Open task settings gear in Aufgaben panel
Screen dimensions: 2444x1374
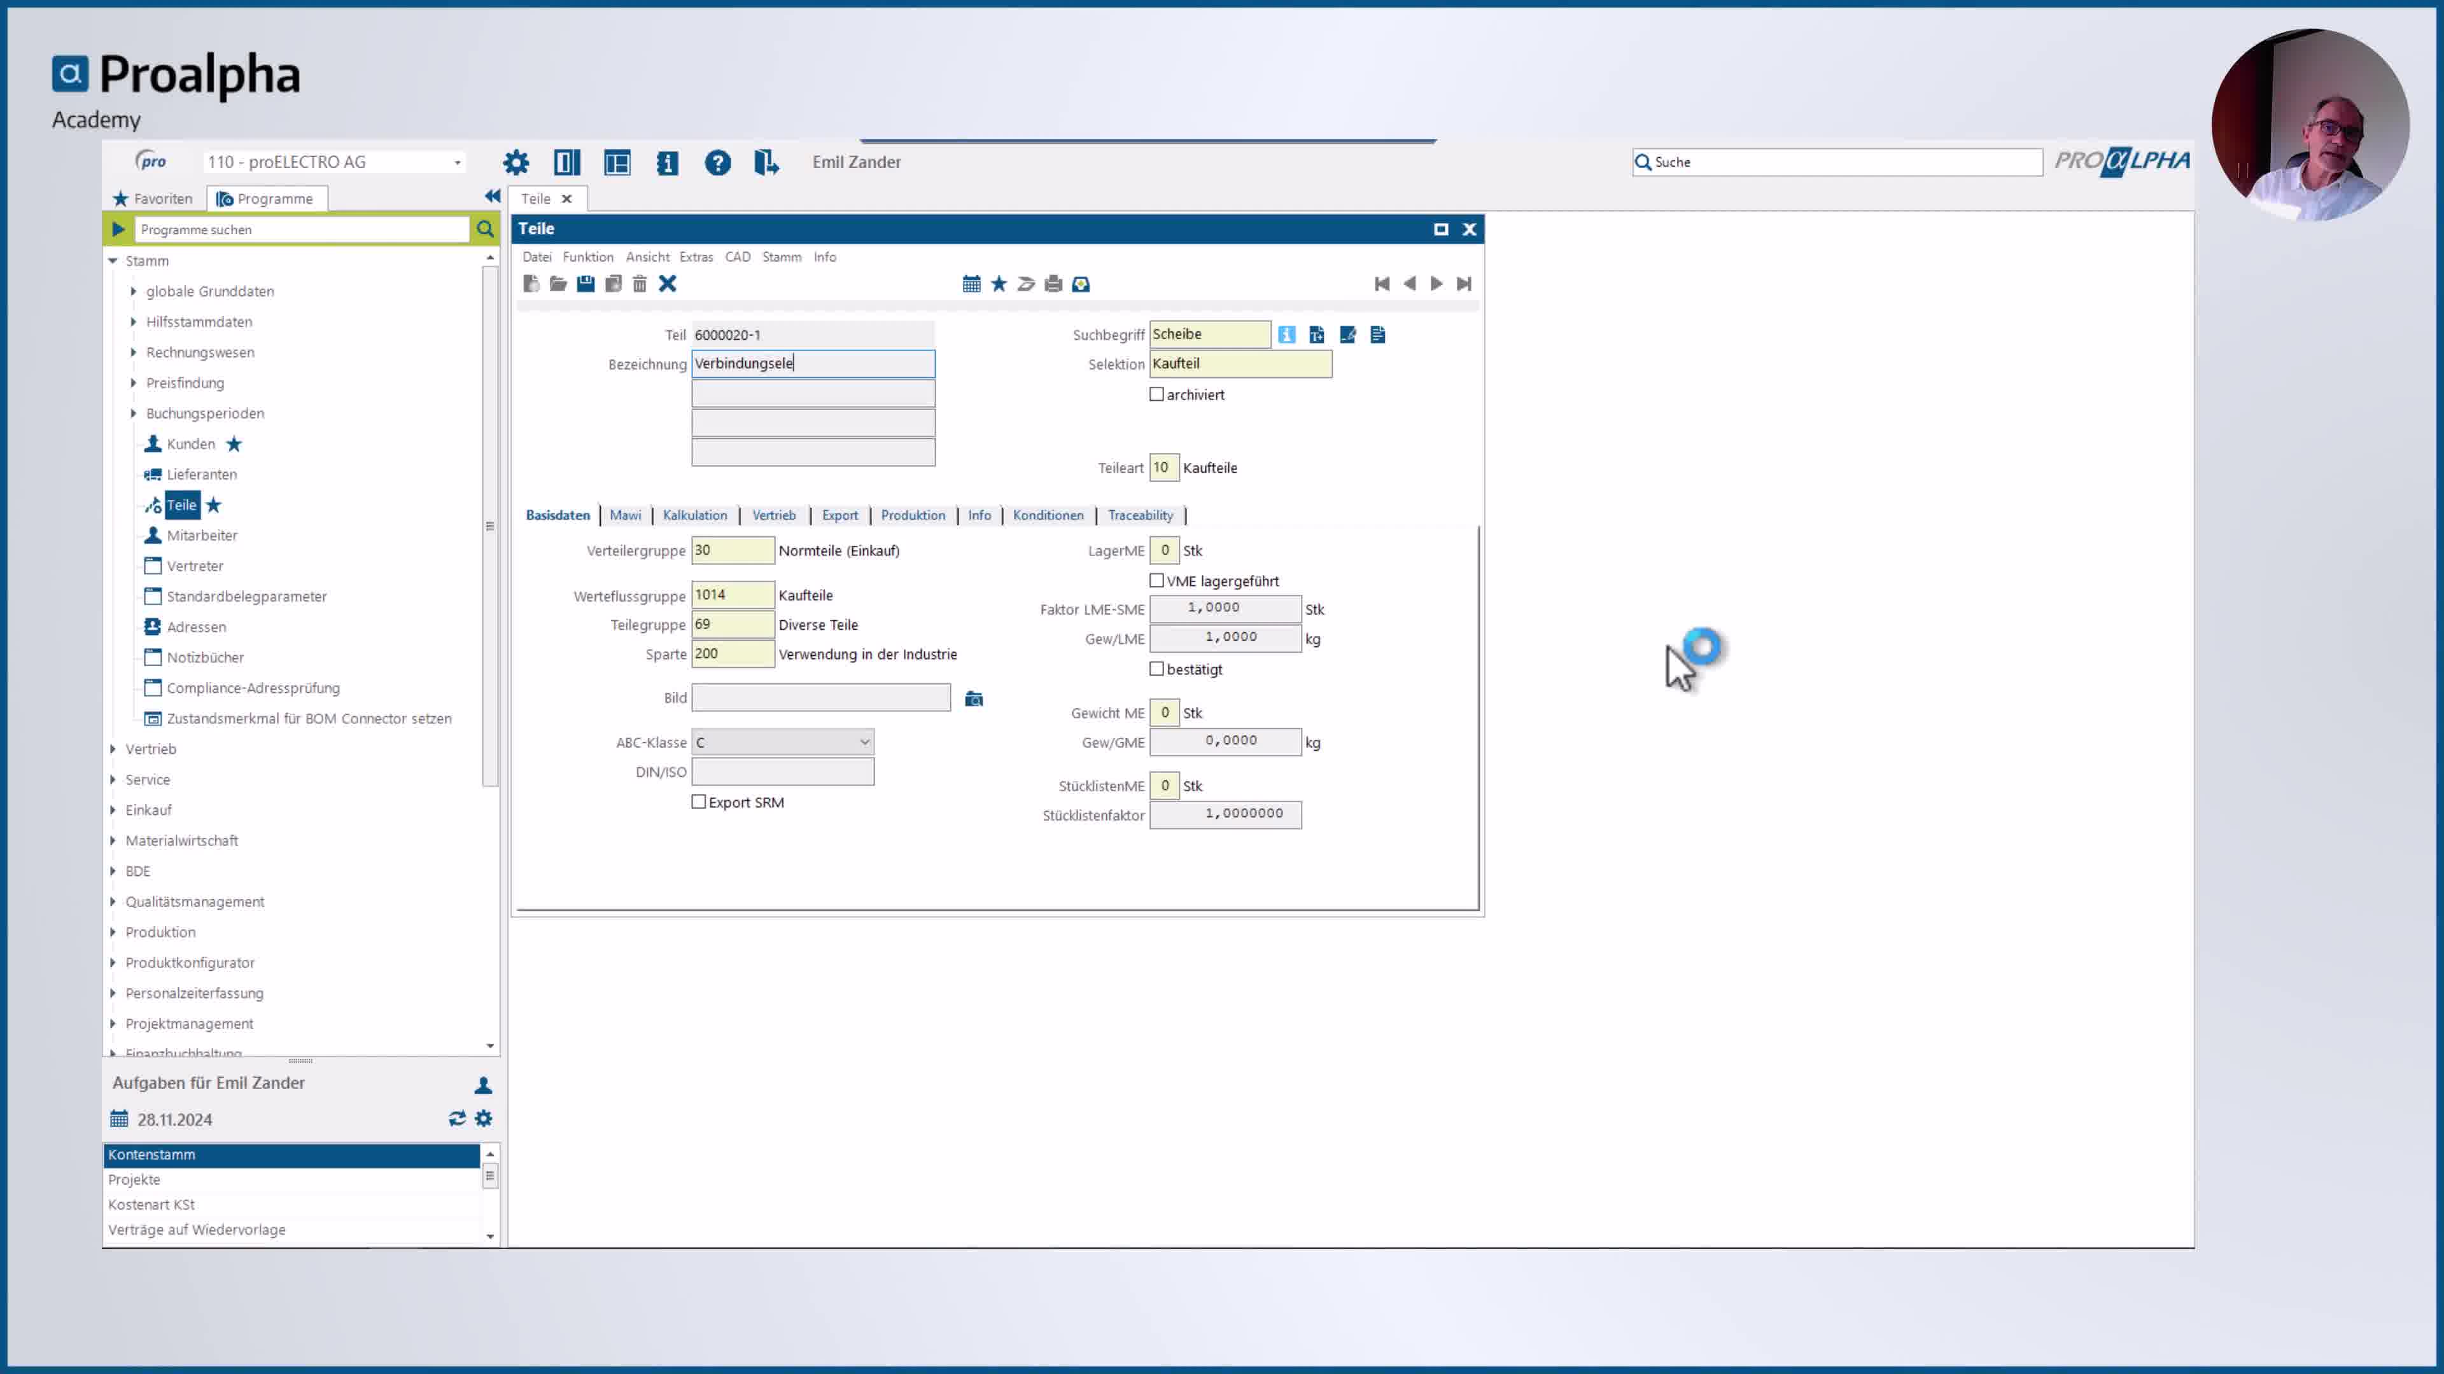coord(484,1119)
